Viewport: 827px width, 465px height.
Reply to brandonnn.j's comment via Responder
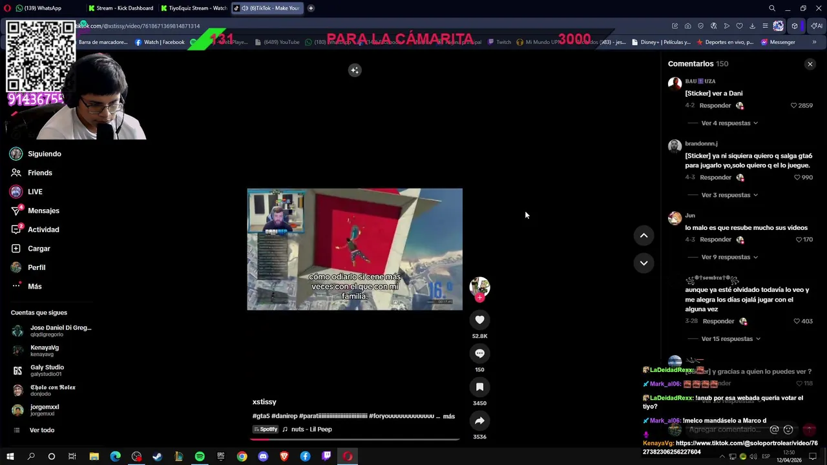click(715, 177)
